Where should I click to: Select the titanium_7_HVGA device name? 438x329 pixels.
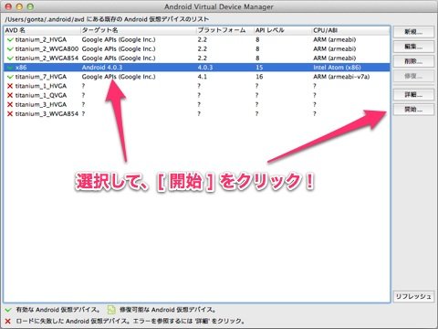point(41,77)
